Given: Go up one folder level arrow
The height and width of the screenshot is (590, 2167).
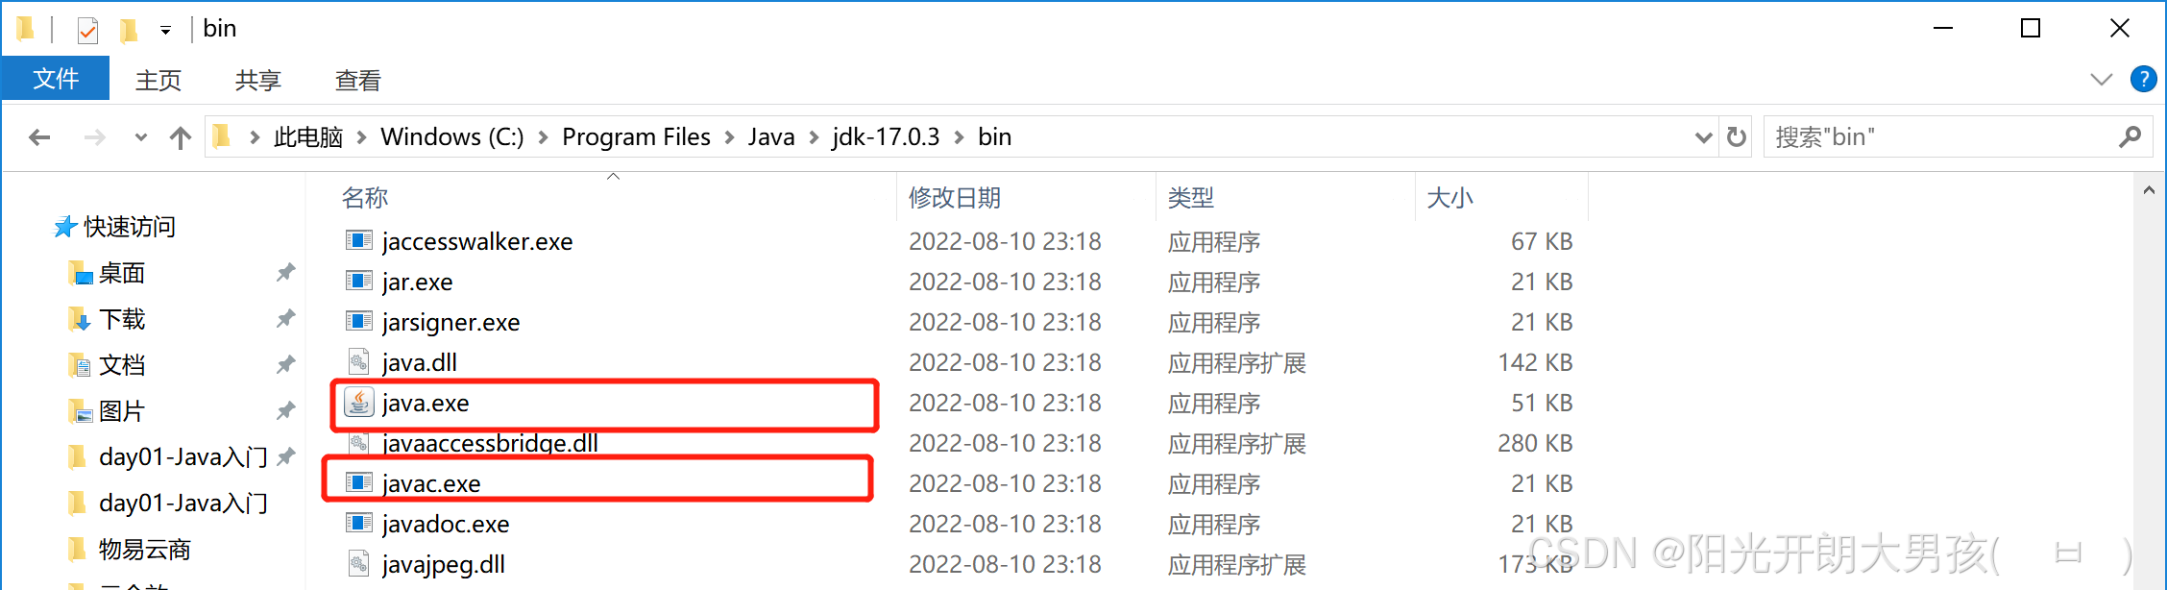Looking at the screenshot, I should (180, 137).
